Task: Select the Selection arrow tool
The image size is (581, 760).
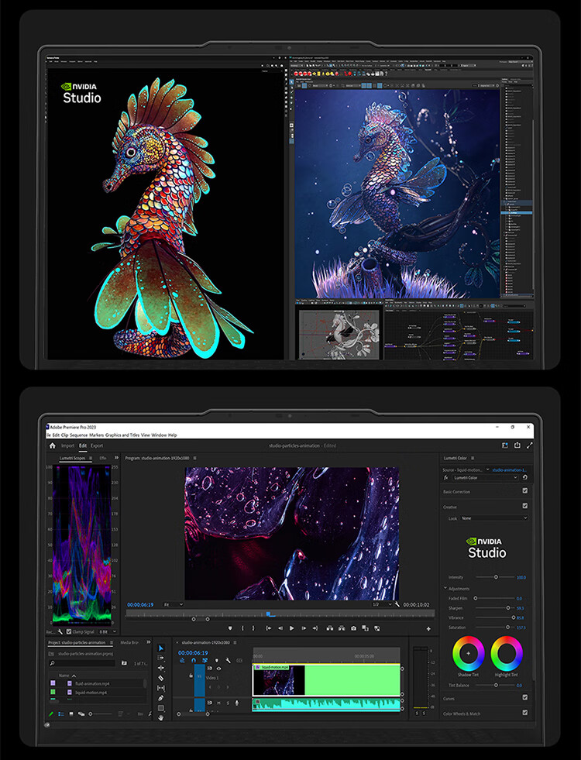Action: coord(161,648)
